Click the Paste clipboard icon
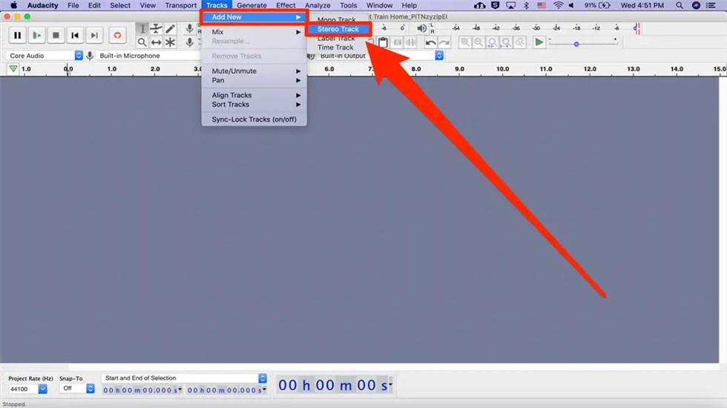The image size is (727, 408). click(x=383, y=42)
